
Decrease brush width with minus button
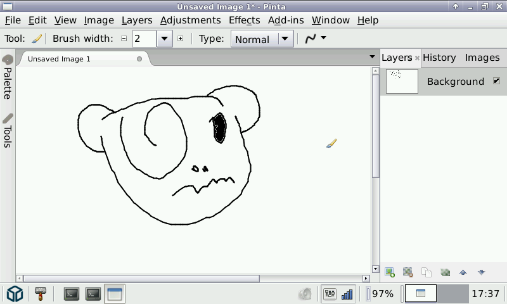(124, 39)
